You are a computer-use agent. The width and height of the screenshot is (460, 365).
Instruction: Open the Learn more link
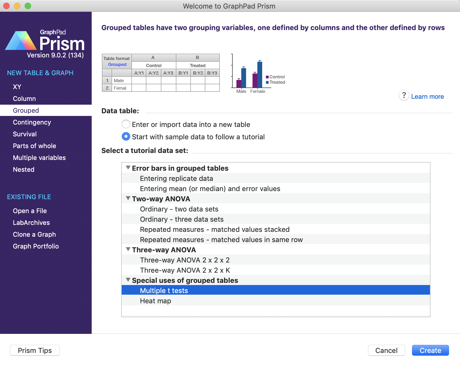pos(427,97)
